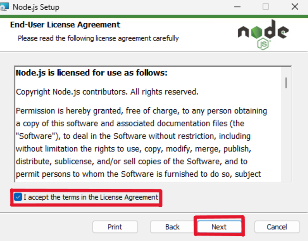Go to the previous step with Back

point(172,227)
